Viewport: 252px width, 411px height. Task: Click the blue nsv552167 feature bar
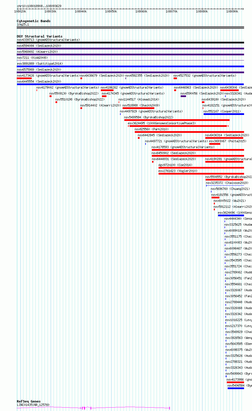pyautogui.click(x=224, y=114)
